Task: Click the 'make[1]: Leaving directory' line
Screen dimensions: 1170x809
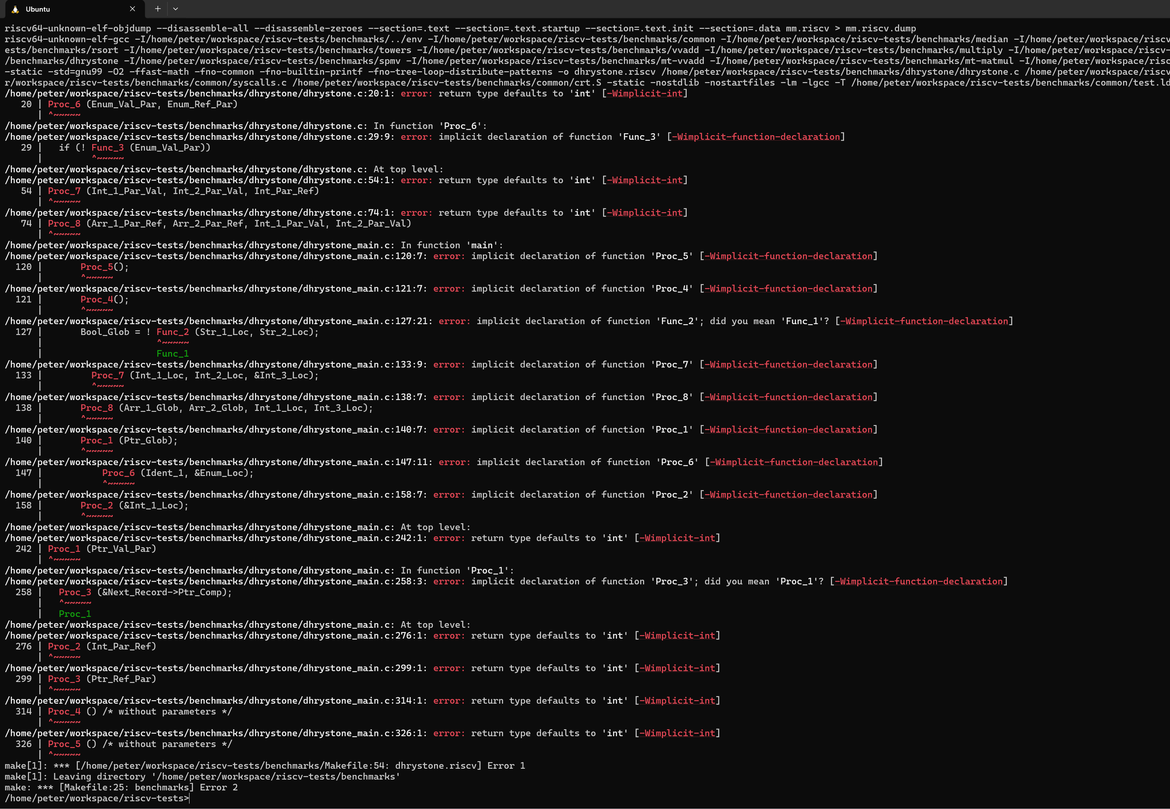Action: coord(202,776)
